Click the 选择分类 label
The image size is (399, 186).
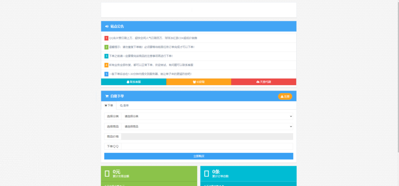(x=113, y=116)
